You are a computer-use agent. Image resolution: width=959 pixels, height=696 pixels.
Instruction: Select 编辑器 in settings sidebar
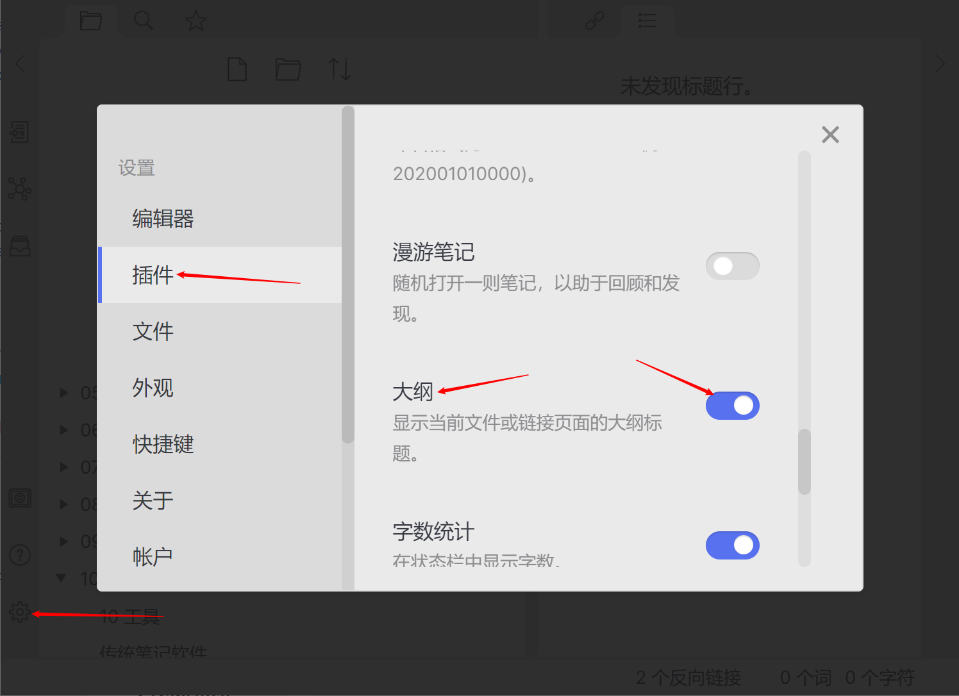click(163, 219)
